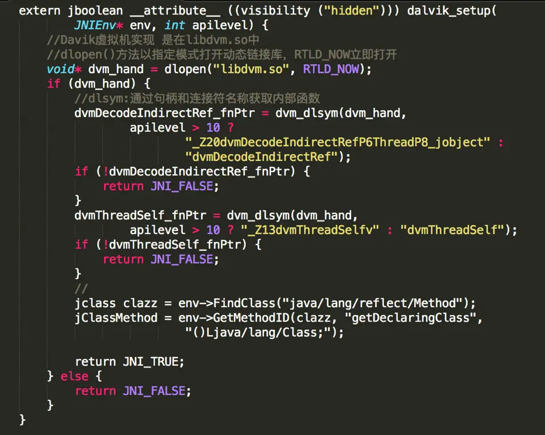Click the RTLD_NOW constant
This screenshot has height=435, width=545.
[331, 69]
